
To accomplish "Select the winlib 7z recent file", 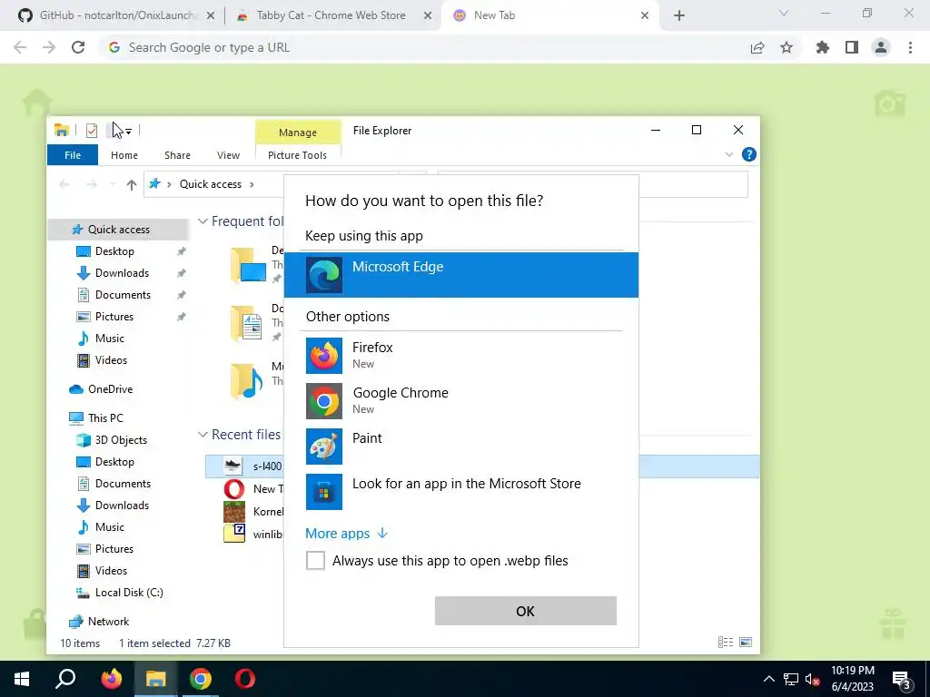I will 254,534.
